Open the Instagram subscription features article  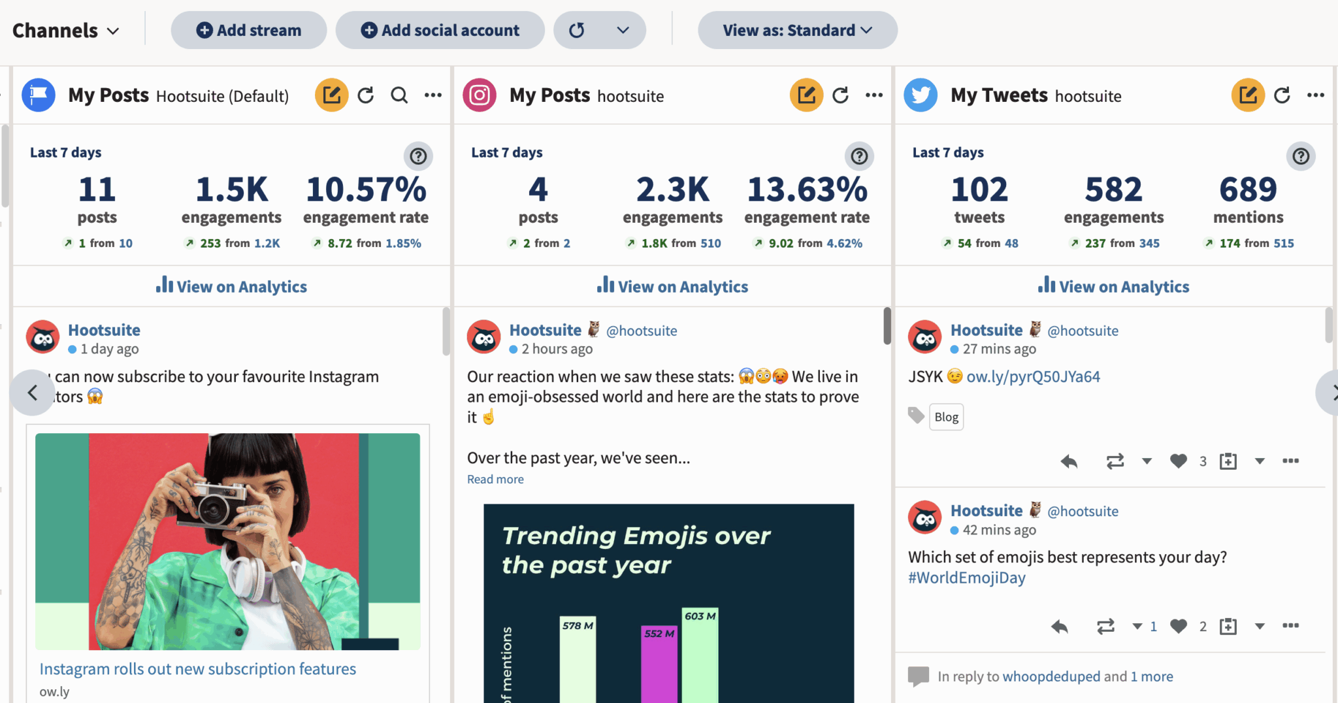click(197, 668)
